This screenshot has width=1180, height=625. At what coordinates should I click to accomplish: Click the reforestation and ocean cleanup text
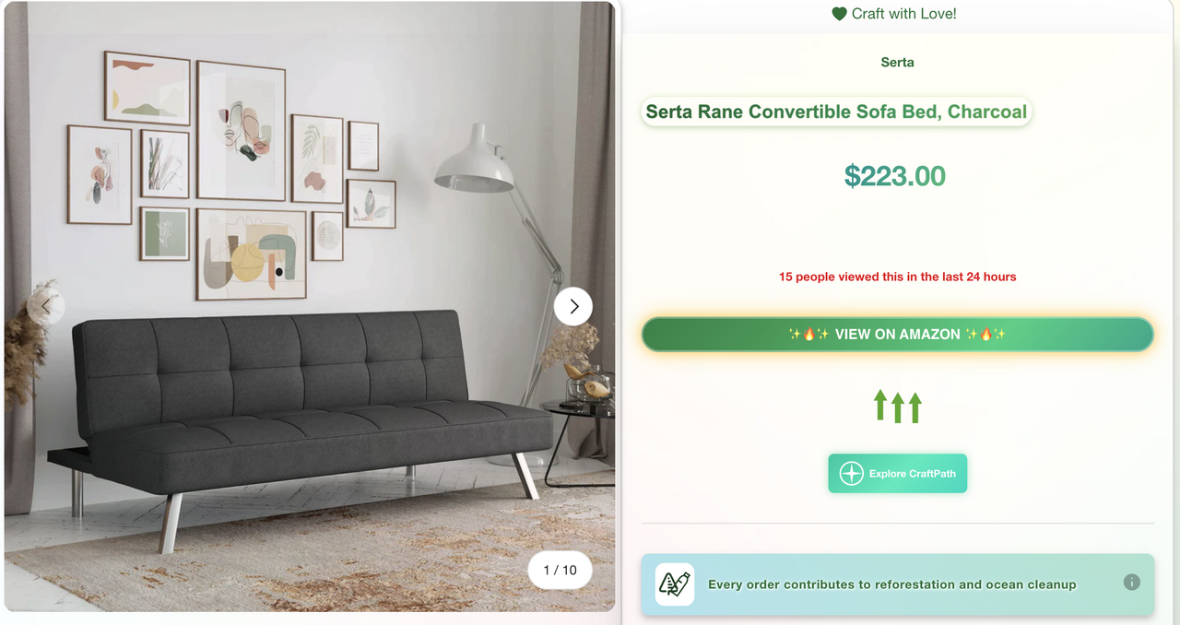pos(891,584)
